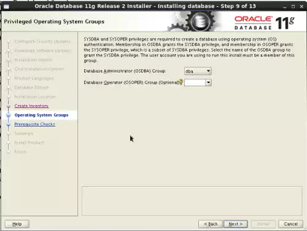
Task: Open the window menu icon in title bar
Action: pos(6,6)
